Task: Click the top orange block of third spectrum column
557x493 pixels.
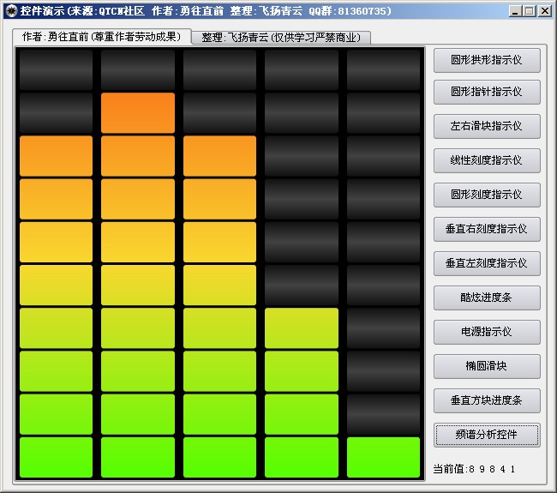Action: pyautogui.click(x=220, y=156)
